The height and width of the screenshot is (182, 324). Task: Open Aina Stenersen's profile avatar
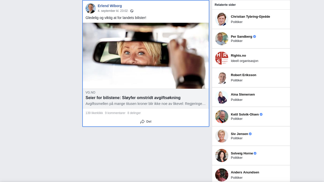pos(222,97)
